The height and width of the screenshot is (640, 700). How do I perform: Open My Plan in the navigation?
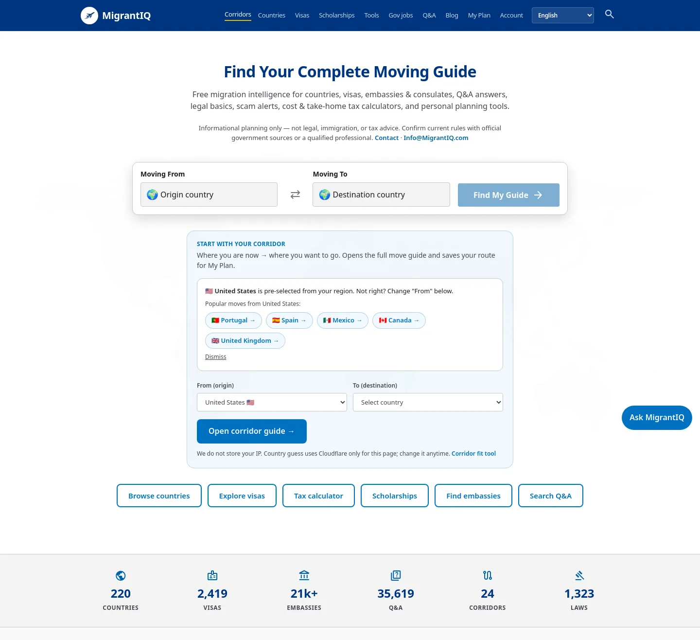[x=479, y=16]
